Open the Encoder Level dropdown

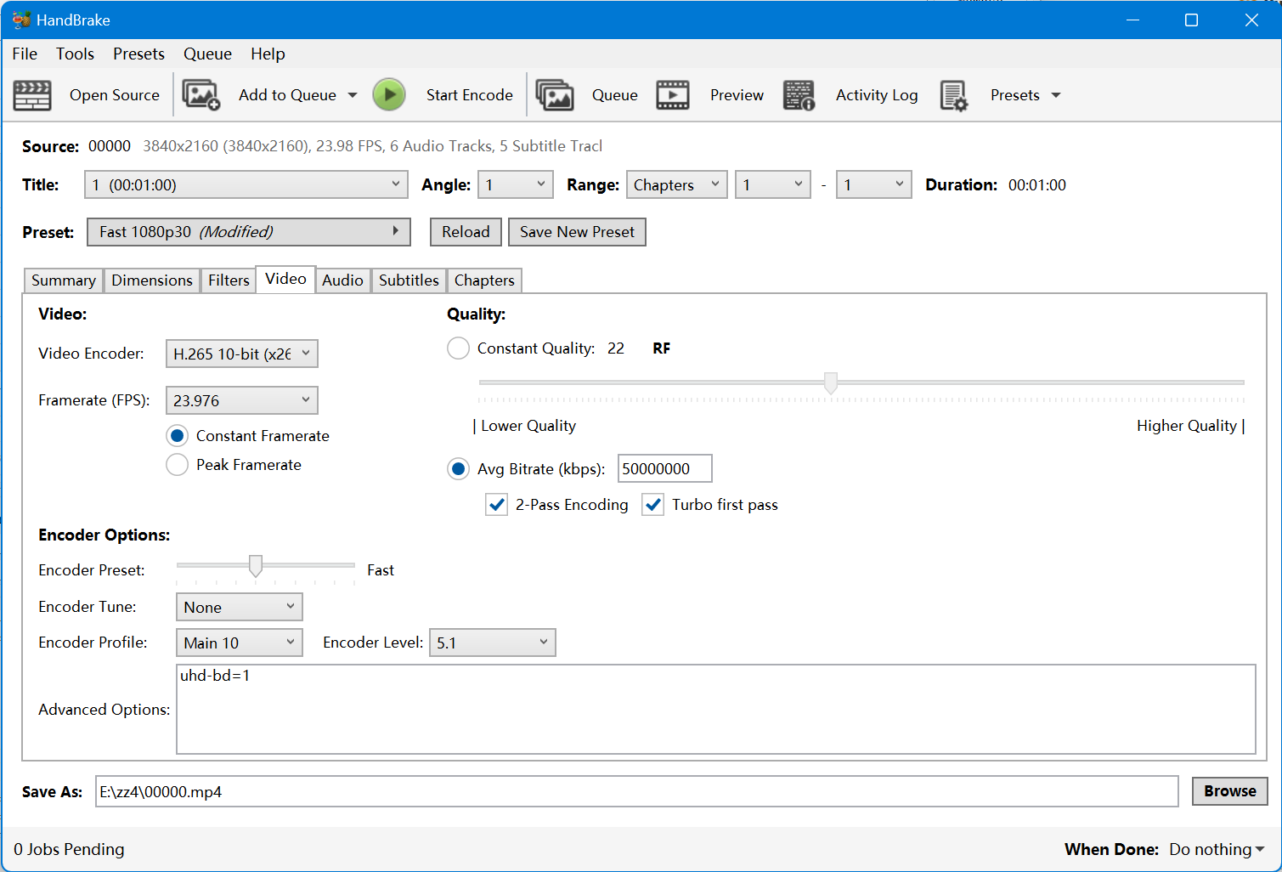493,643
